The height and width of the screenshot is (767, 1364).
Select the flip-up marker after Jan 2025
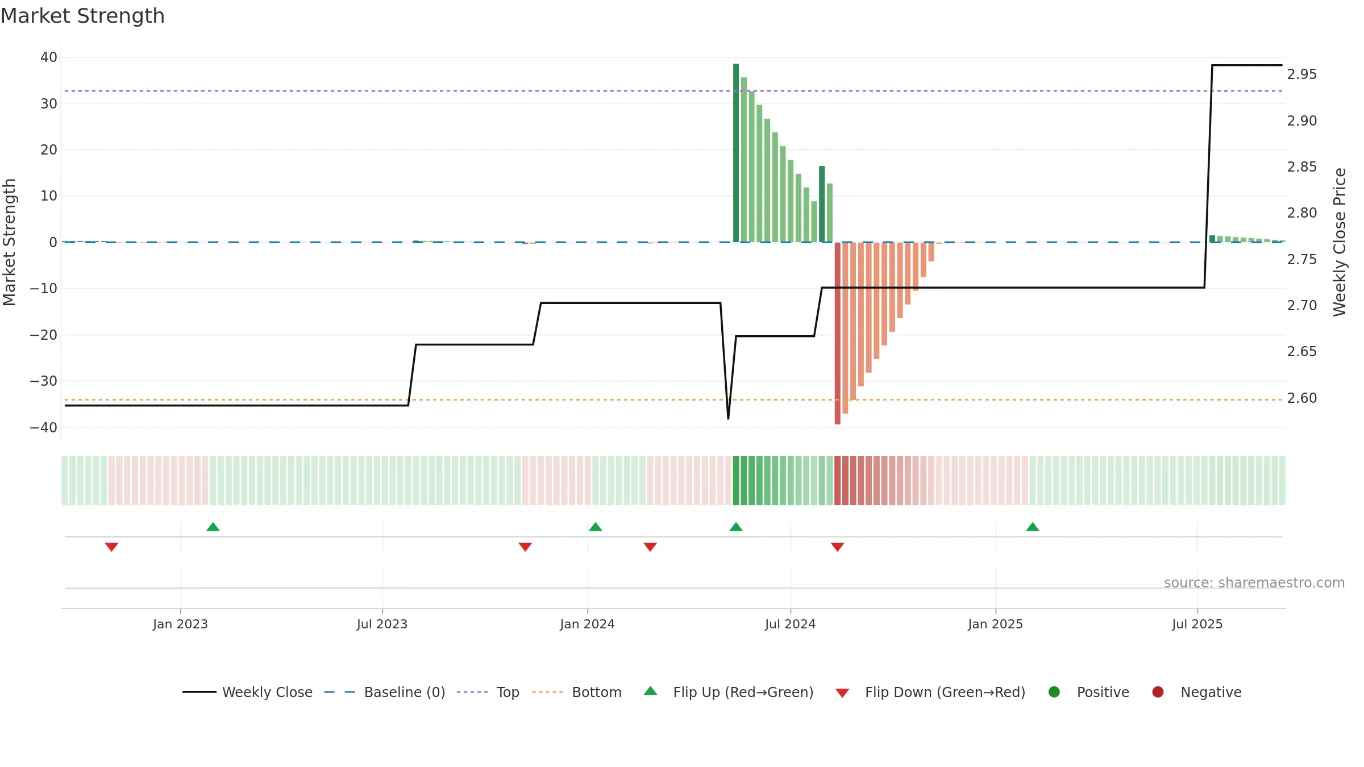pyautogui.click(x=1033, y=527)
